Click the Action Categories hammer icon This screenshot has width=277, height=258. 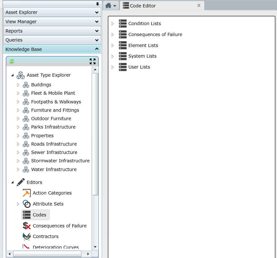[27, 193]
